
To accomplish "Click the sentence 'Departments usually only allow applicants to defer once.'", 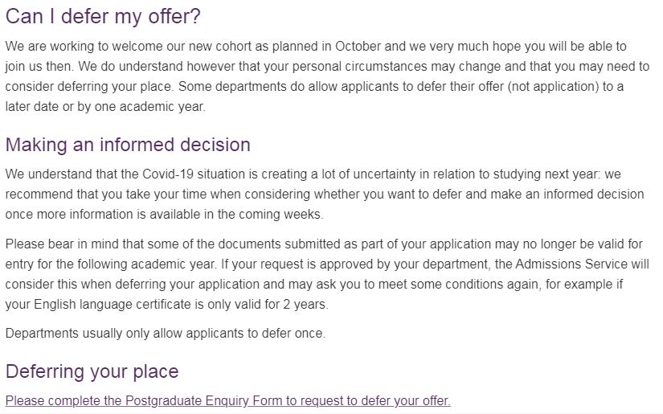I will click(x=165, y=333).
